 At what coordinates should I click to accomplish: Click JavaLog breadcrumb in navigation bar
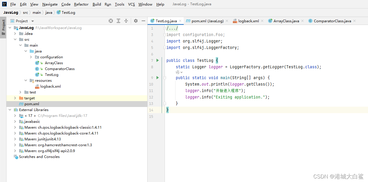(x=11, y=12)
